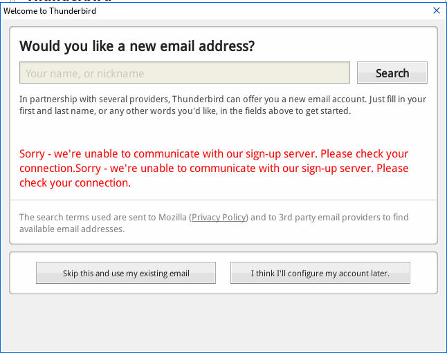
Task: Click the white space above the red error
Action: point(223,131)
